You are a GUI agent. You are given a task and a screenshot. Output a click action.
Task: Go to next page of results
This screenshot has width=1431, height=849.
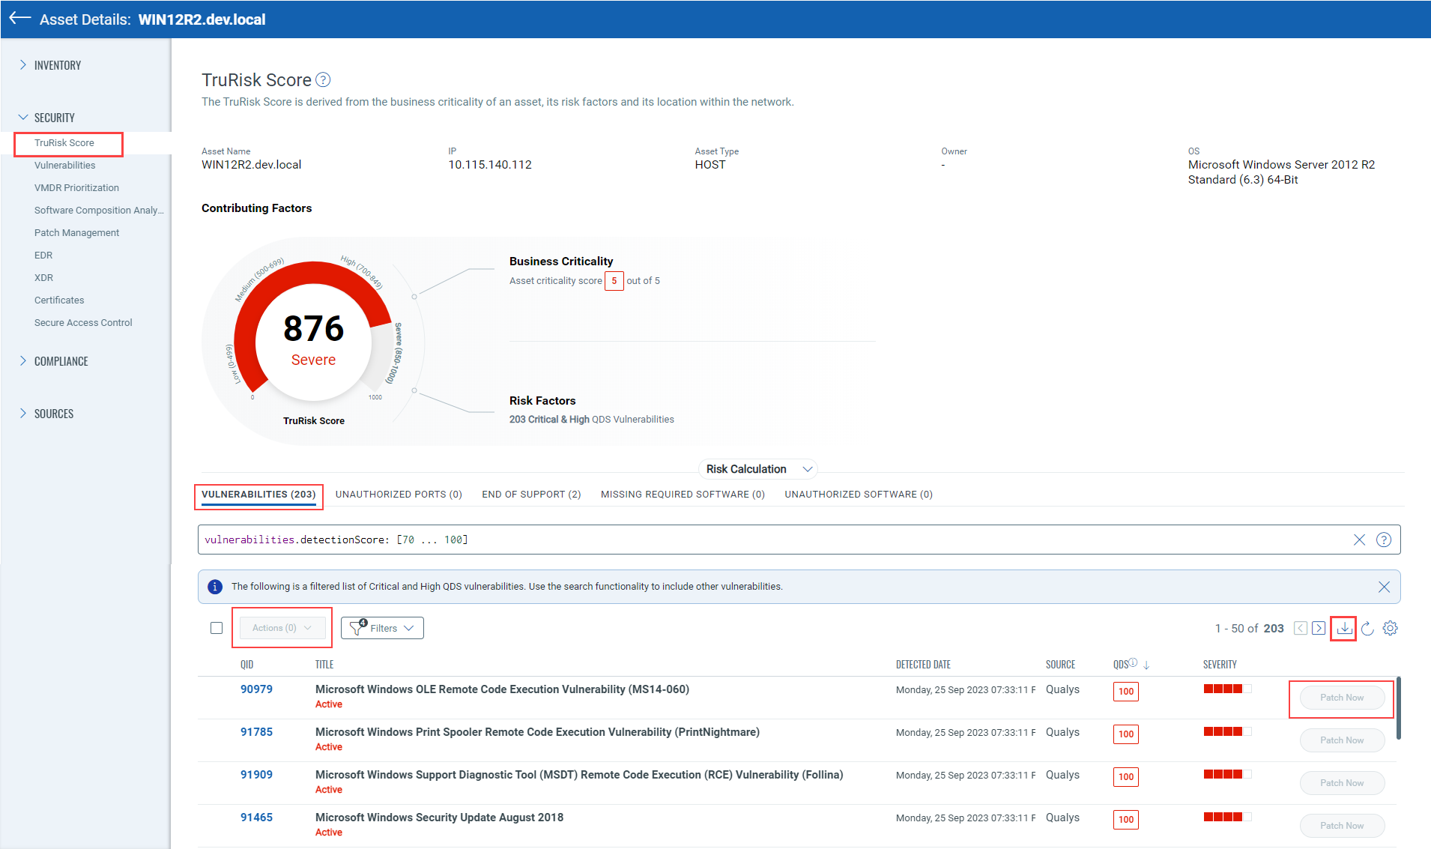pyautogui.click(x=1319, y=628)
